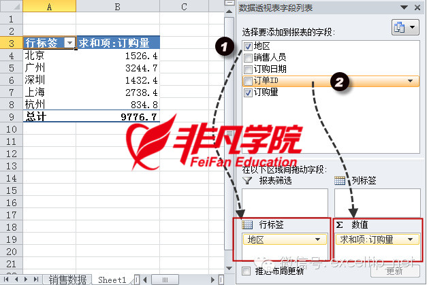Switch to the 销售数据 sheet tab
Screen dimensions: 429x285
tap(67, 280)
